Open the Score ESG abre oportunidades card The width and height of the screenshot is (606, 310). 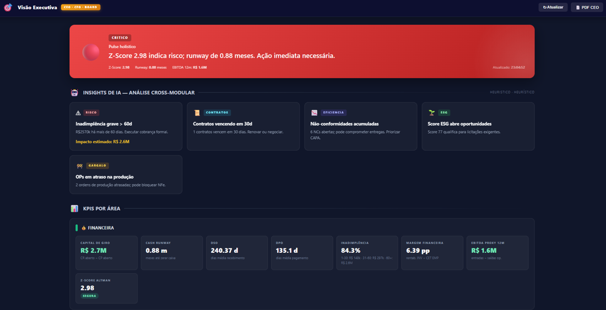(x=478, y=126)
